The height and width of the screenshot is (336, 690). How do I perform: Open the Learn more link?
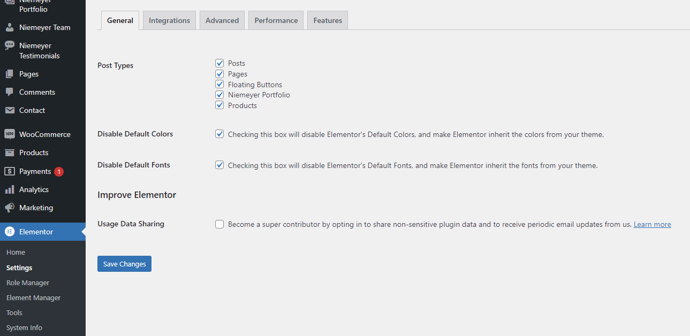(x=652, y=224)
